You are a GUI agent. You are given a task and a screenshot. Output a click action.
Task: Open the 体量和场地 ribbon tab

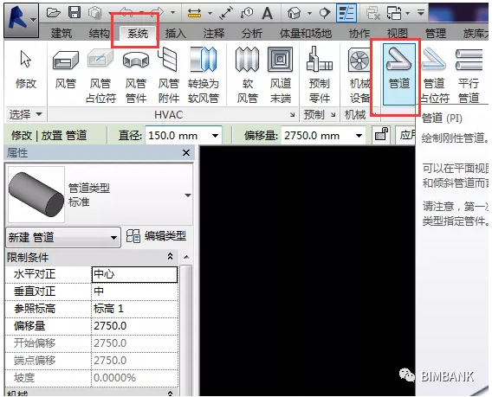coord(306,33)
